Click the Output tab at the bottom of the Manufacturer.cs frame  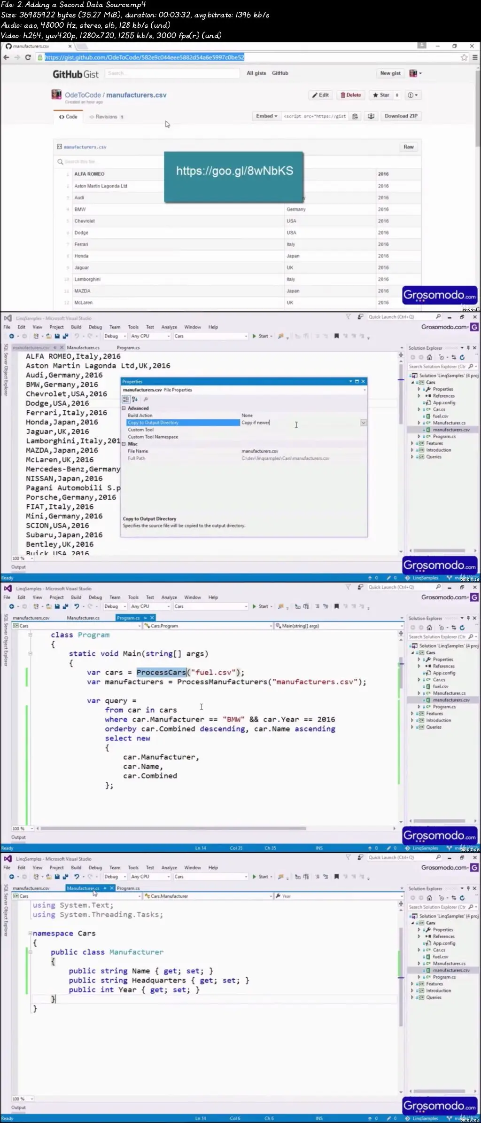(x=18, y=1107)
